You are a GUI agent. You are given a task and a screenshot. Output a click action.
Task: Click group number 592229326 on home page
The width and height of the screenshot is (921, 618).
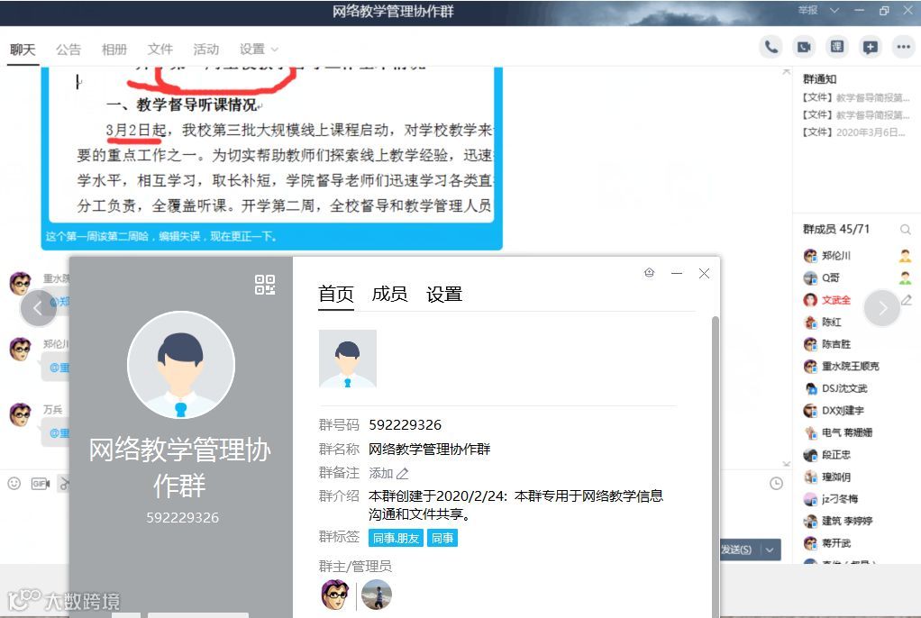tap(405, 424)
